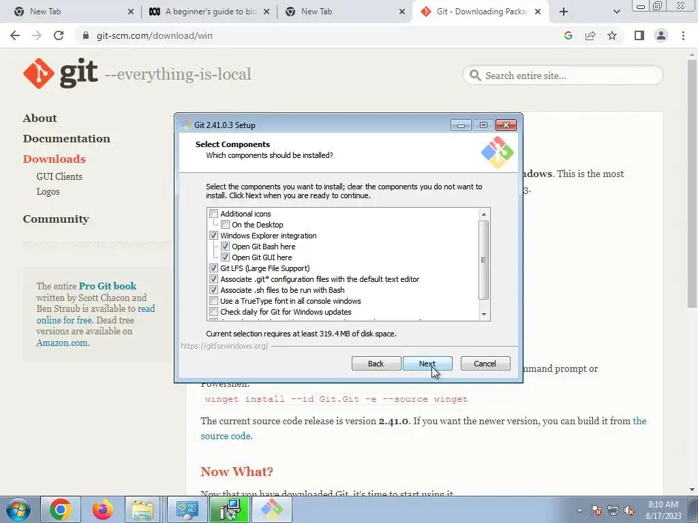The height and width of the screenshot is (523, 698).
Task: Check the Additional icons checkbox
Action: point(213,214)
